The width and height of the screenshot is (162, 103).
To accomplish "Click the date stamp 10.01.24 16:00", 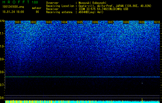I will [13, 12].
